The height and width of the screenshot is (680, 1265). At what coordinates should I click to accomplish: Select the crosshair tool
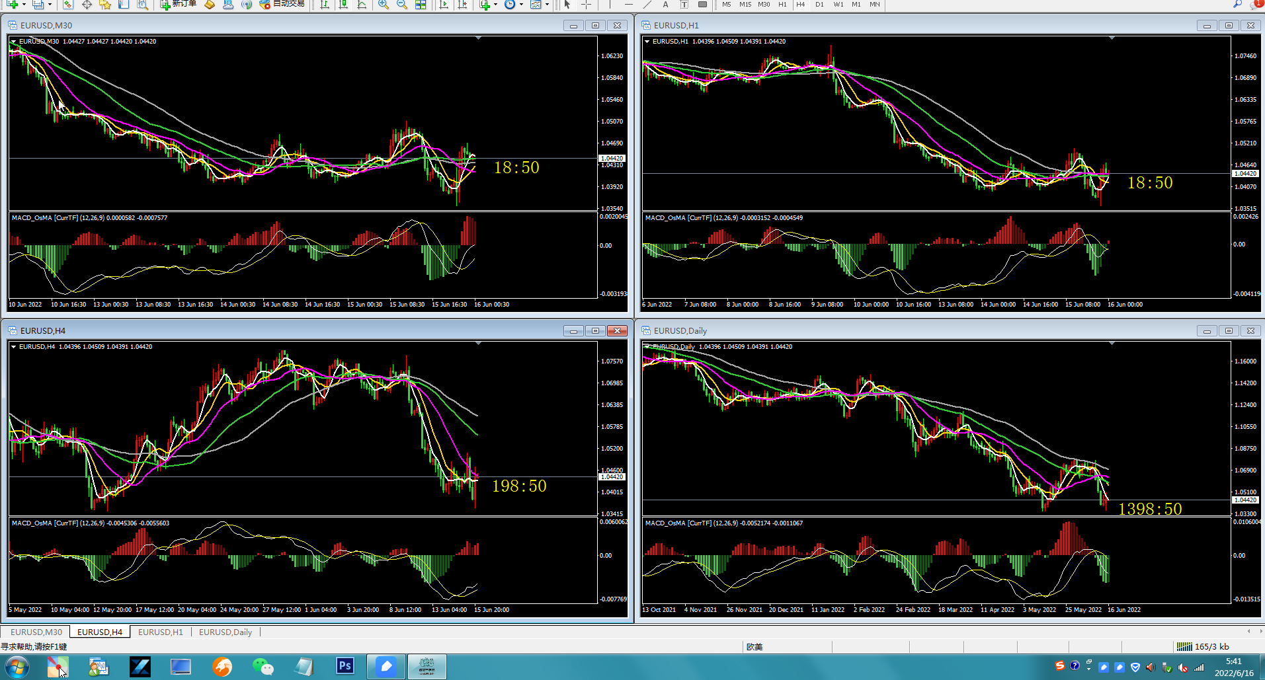(x=586, y=5)
